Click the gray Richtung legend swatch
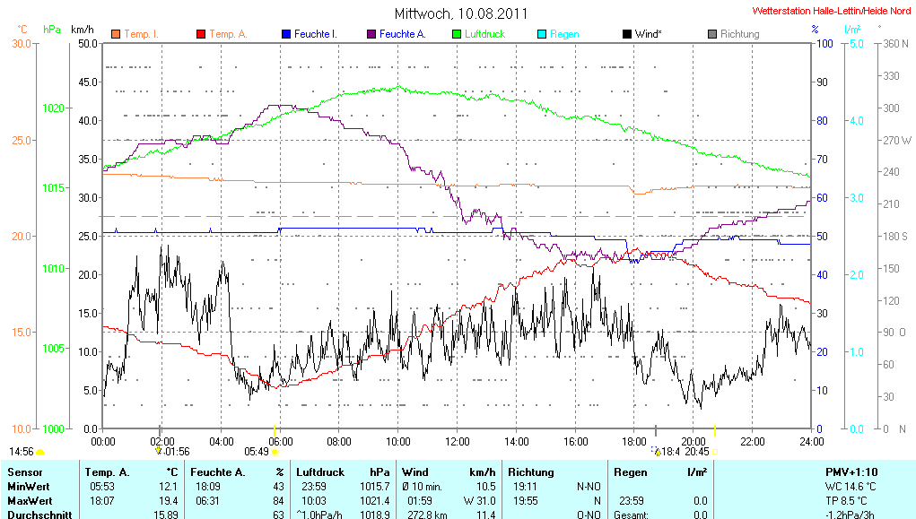Screen dimensions: 916x519 [x=712, y=34]
